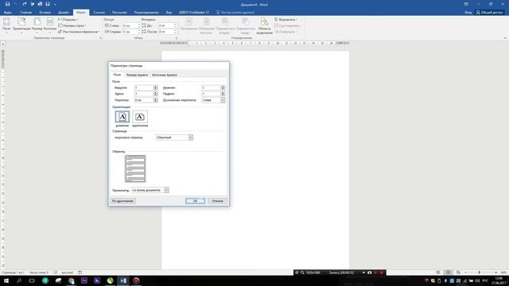Viewport: 509px width, 286px height.
Task: Open the ABBYY FineReader 12 tab
Action: click(194, 13)
